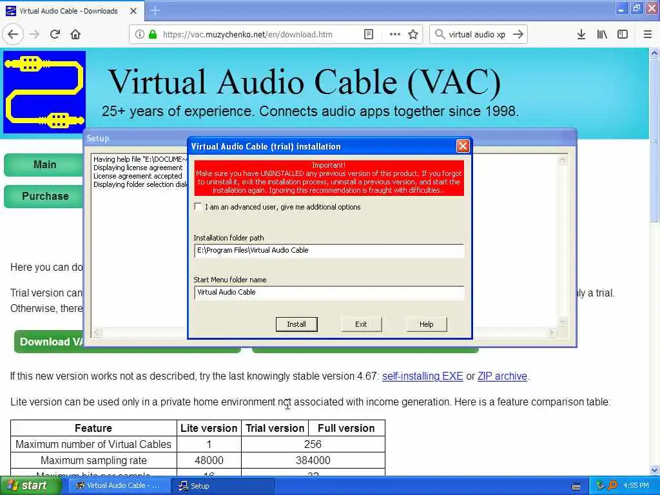The width and height of the screenshot is (660, 495).
Task: Click page scrollbar up arrow
Action: (654, 53)
